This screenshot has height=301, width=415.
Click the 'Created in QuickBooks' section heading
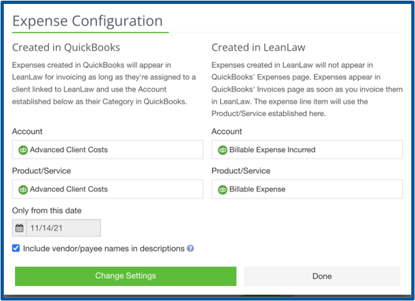pyautogui.click(x=66, y=48)
